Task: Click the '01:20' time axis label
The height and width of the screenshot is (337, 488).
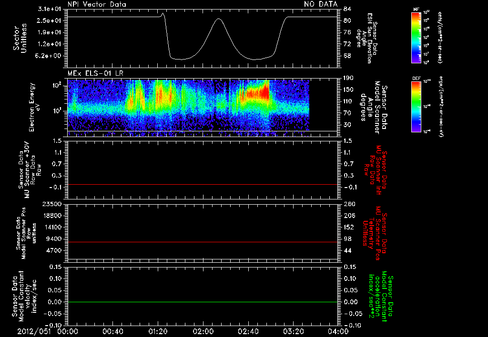Action: click(x=158, y=331)
